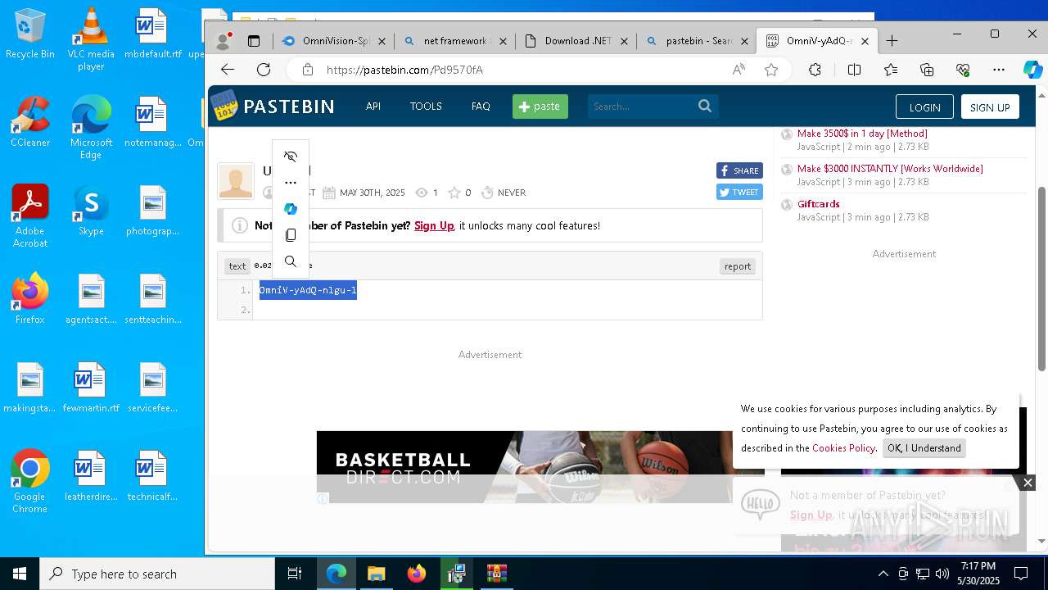This screenshot has width=1048, height=590.
Task: Add this page to favorites star
Action: pos(771,70)
